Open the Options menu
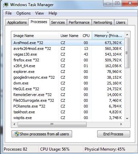This screenshot has height=154, width=138. pyautogui.click(x=23, y=13)
